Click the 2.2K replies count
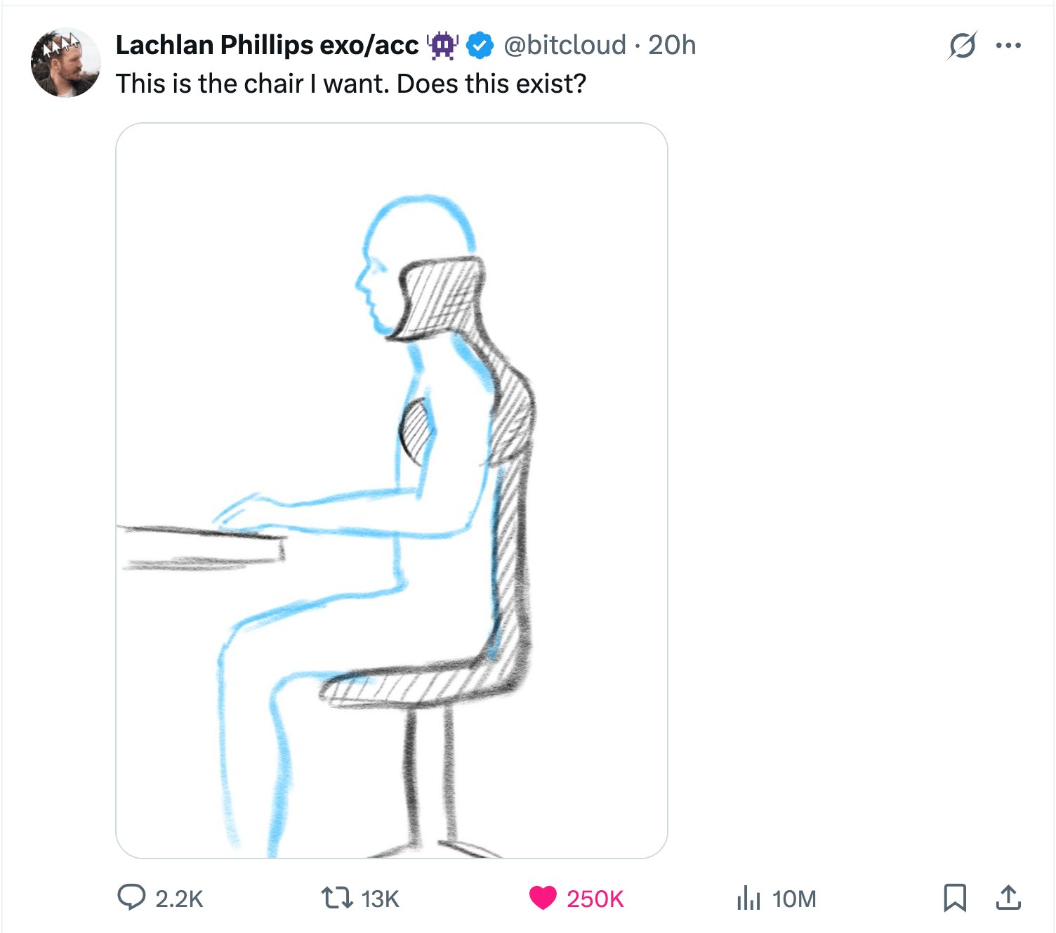The width and height of the screenshot is (1056, 933). tap(179, 899)
